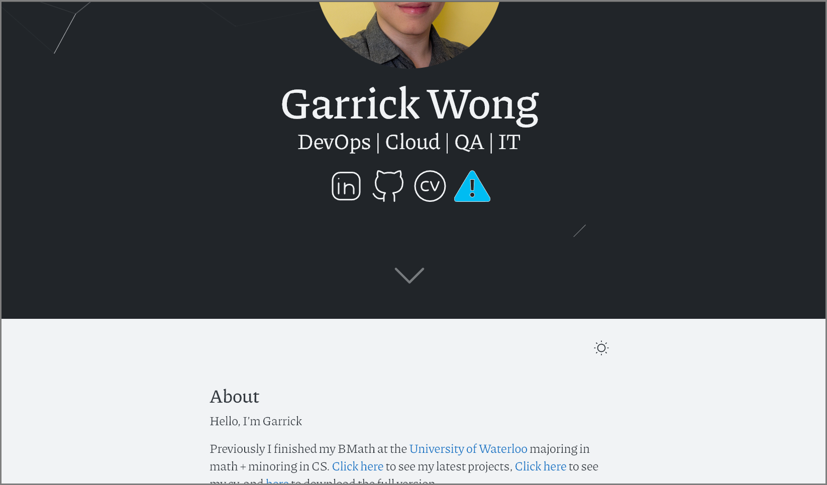Screen dimensions: 827x485
Task: Click the partially visible 'here' download link
Action: pos(277,481)
